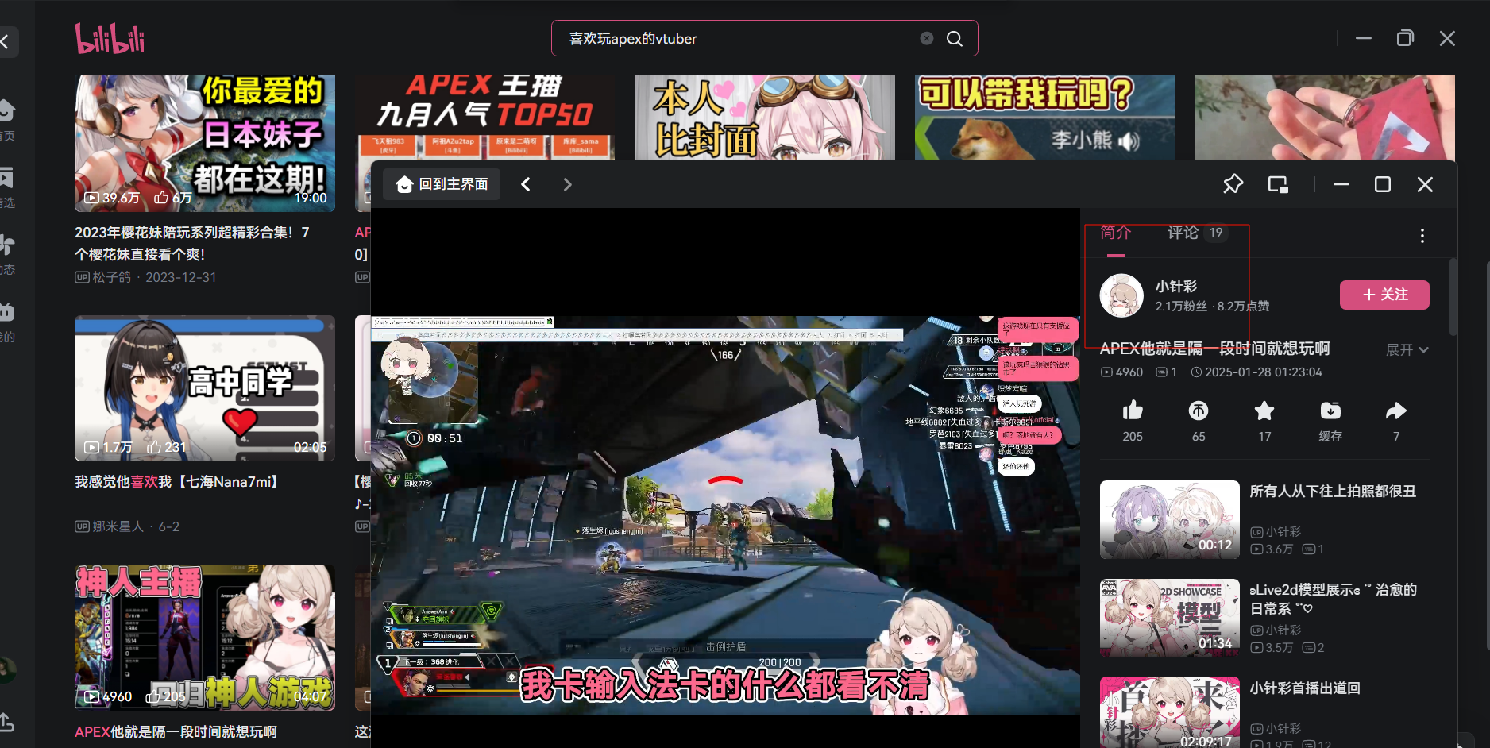Image resolution: width=1490 pixels, height=748 pixels.
Task: Open 本人比封面 video thumbnail
Action: click(764, 118)
